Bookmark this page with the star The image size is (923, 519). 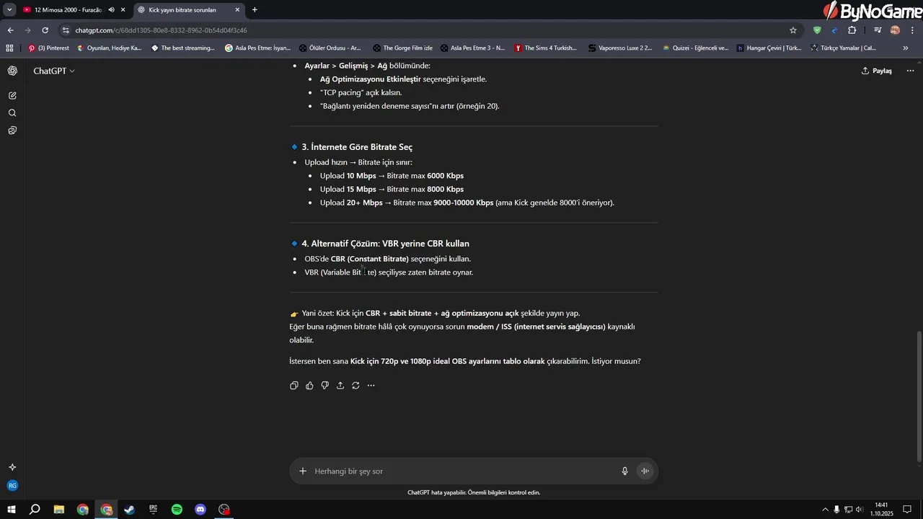pyautogui.click(x=793, y=30)
